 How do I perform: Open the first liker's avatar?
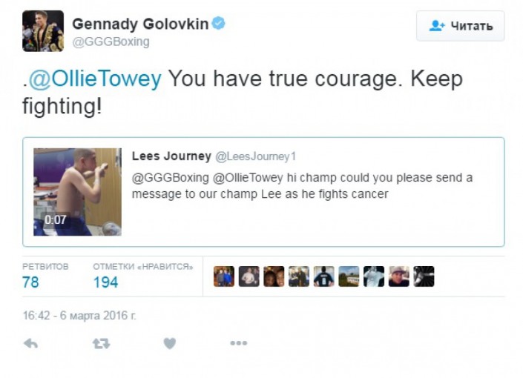click(224, 276)
